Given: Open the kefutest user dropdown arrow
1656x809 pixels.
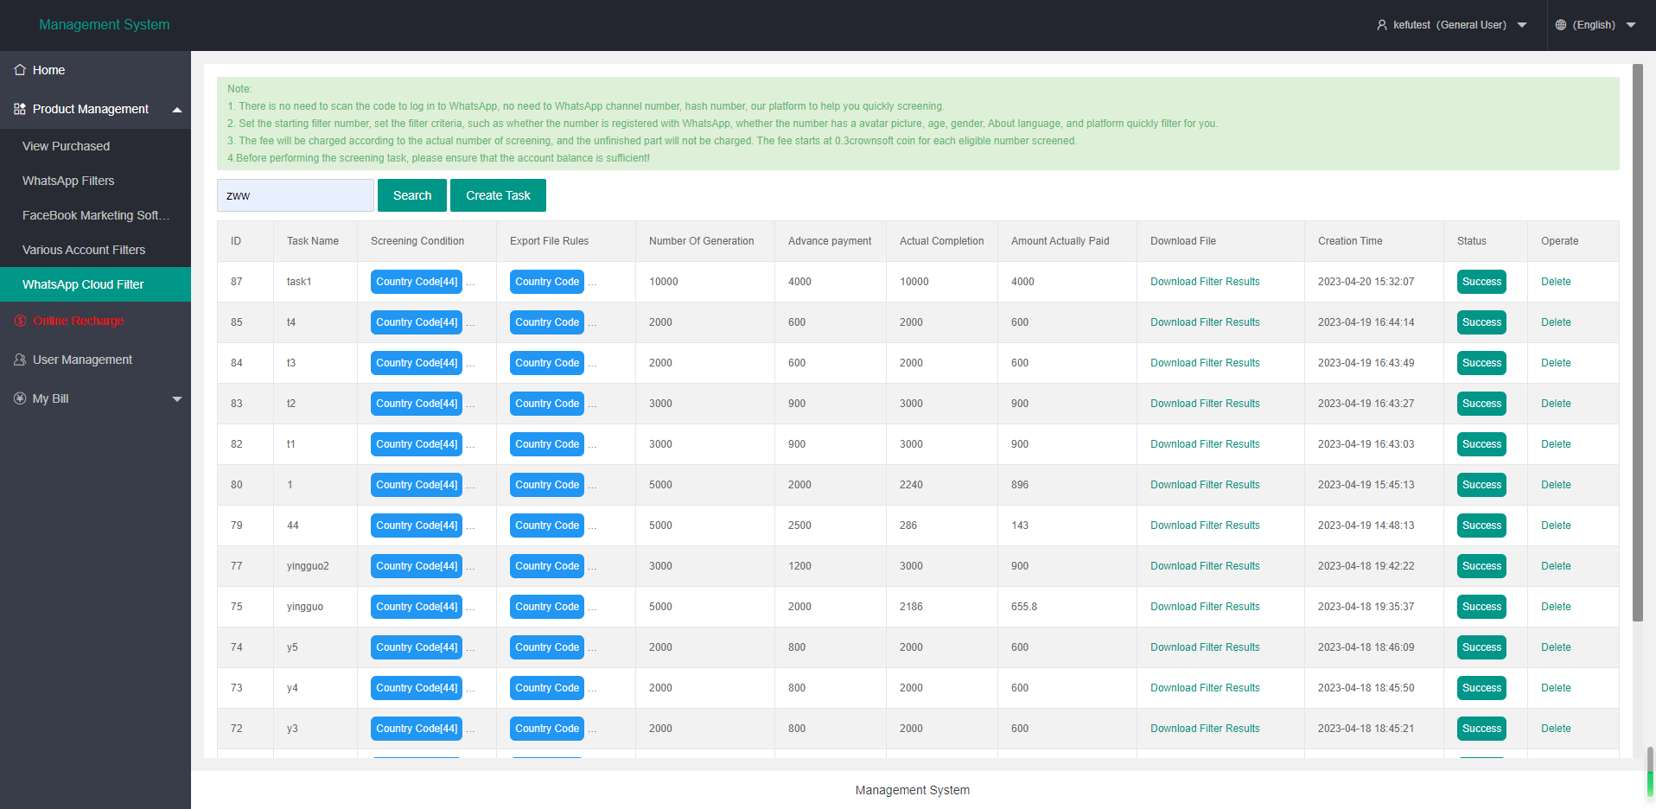Looking at the screenshot, I should click(x=1522, y=25).
